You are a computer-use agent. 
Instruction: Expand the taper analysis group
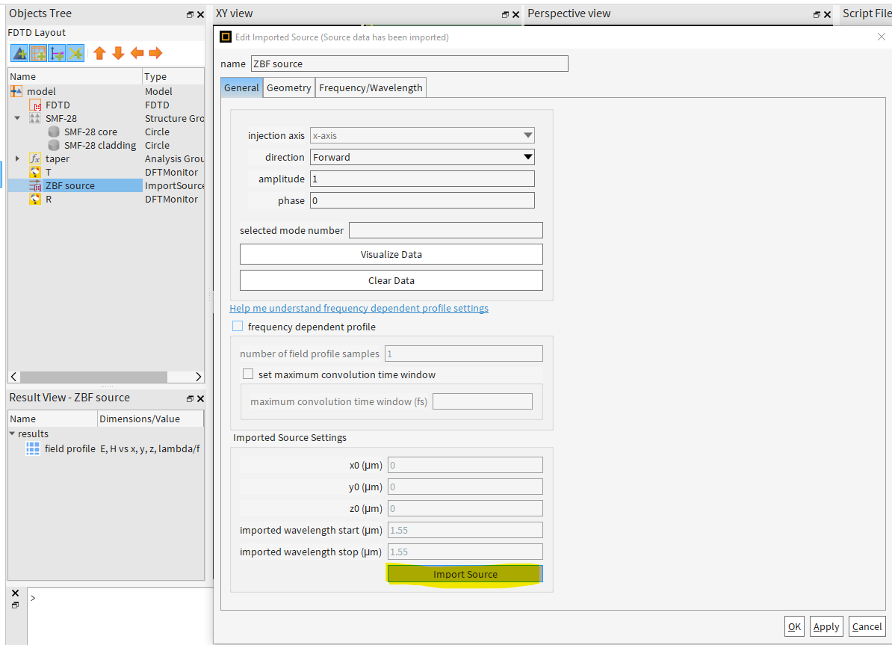pyautogui.click(x=17, y=158)
